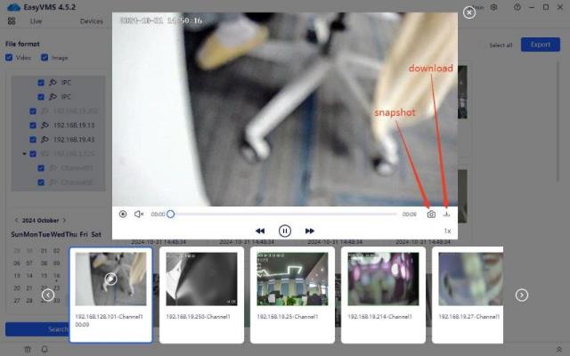The image size is (570, 356).
Task: Open the Devices tab
Action: (91, 20)
